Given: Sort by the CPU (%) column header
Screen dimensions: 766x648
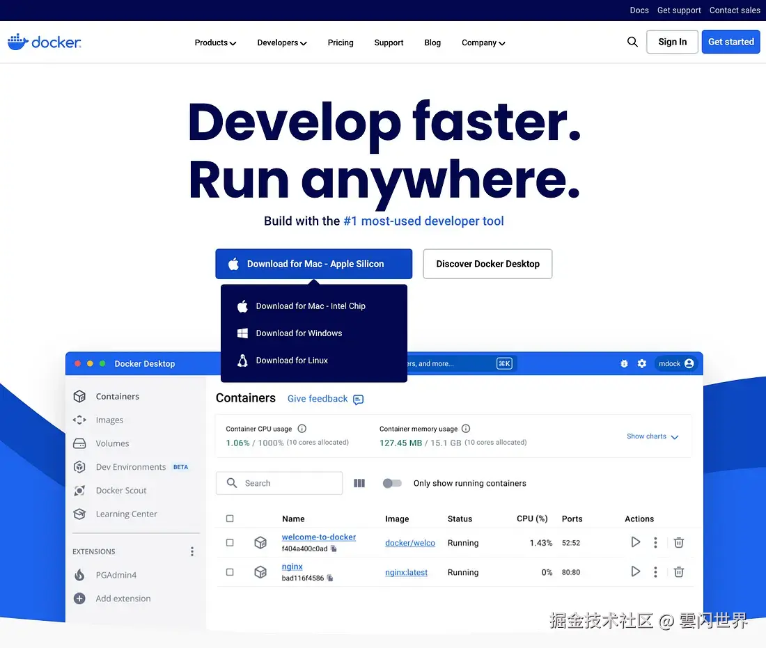Looking at the screenshot, I should click(x=532, y=519).
